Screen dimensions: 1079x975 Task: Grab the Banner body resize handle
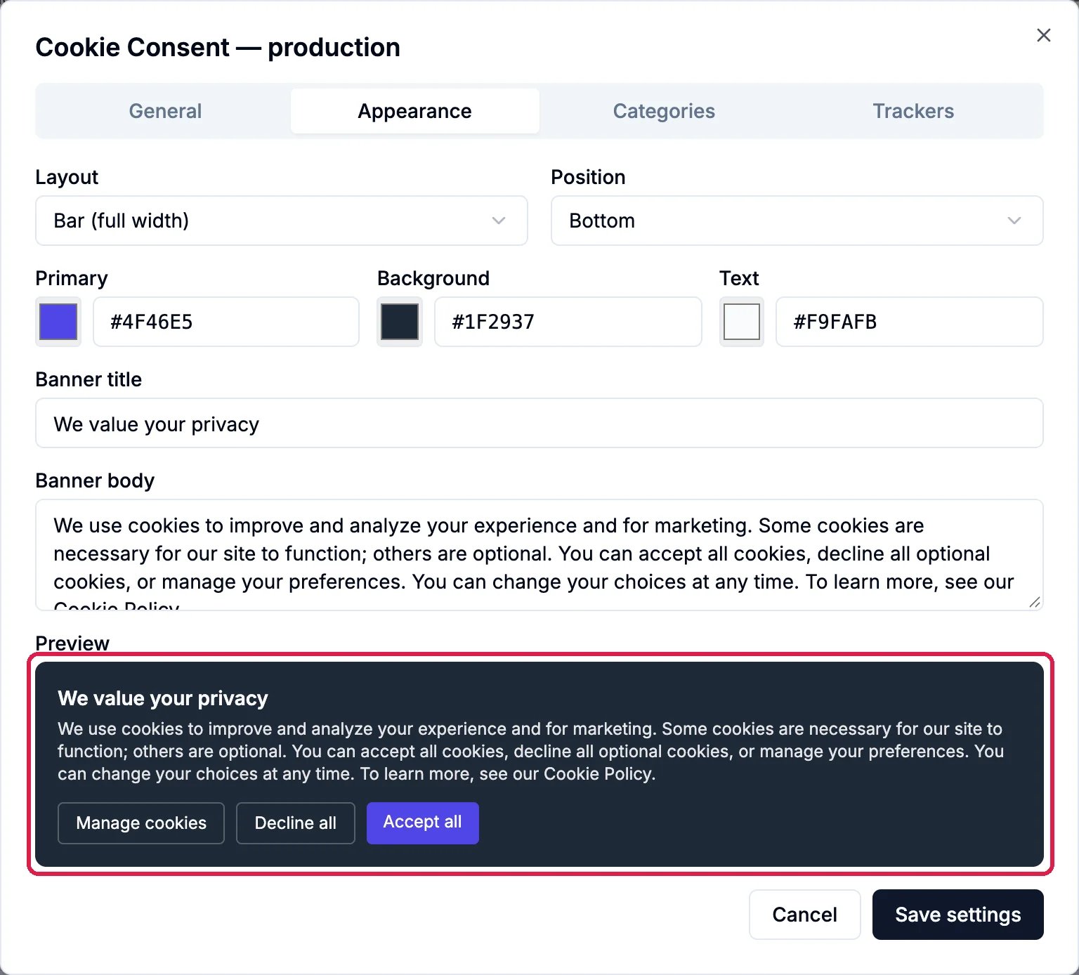[x=1035, y=602]
